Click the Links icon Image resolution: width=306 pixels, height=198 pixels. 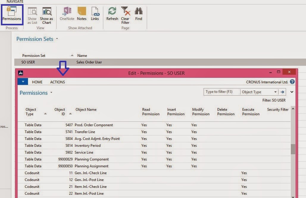click(x=95, y=15)
